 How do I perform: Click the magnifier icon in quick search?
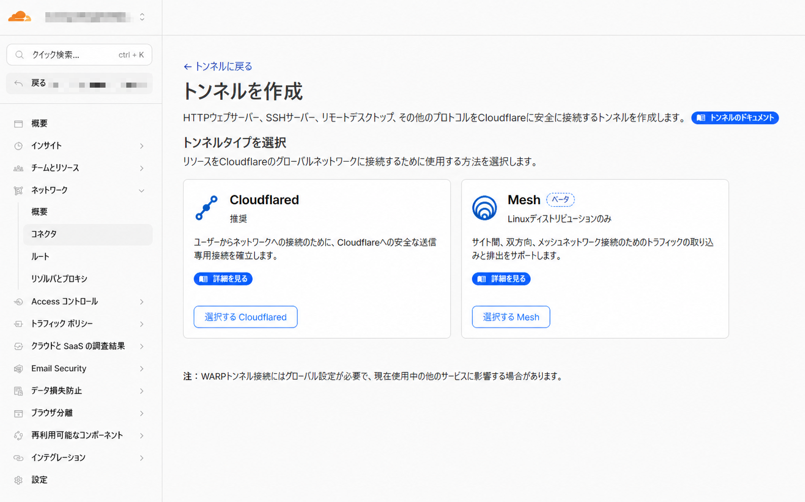(19, 55)
